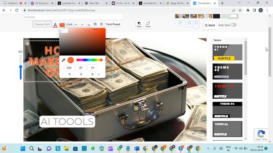Apply Theme #4 preset
The width and height of the screenshot is (273, 153).
tap(227, 110)
